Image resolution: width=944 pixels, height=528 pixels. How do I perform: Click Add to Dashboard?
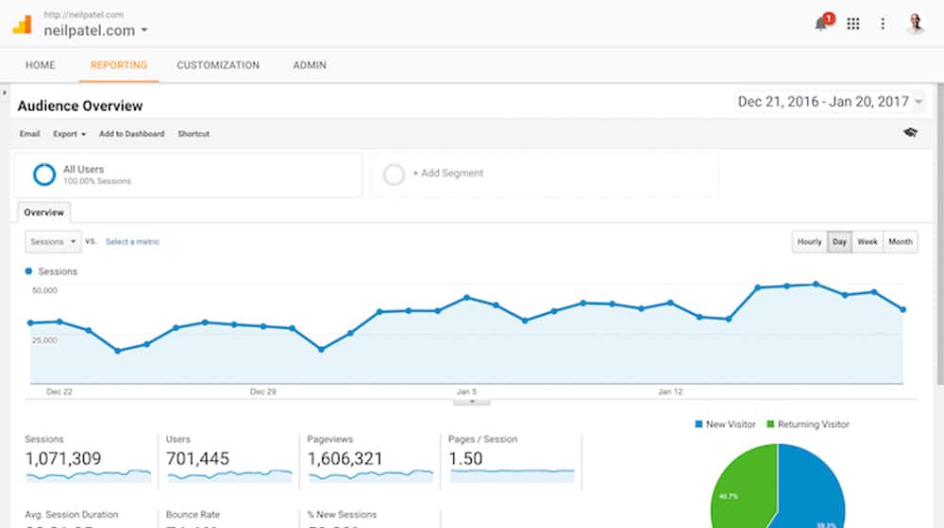click(132, 134)
